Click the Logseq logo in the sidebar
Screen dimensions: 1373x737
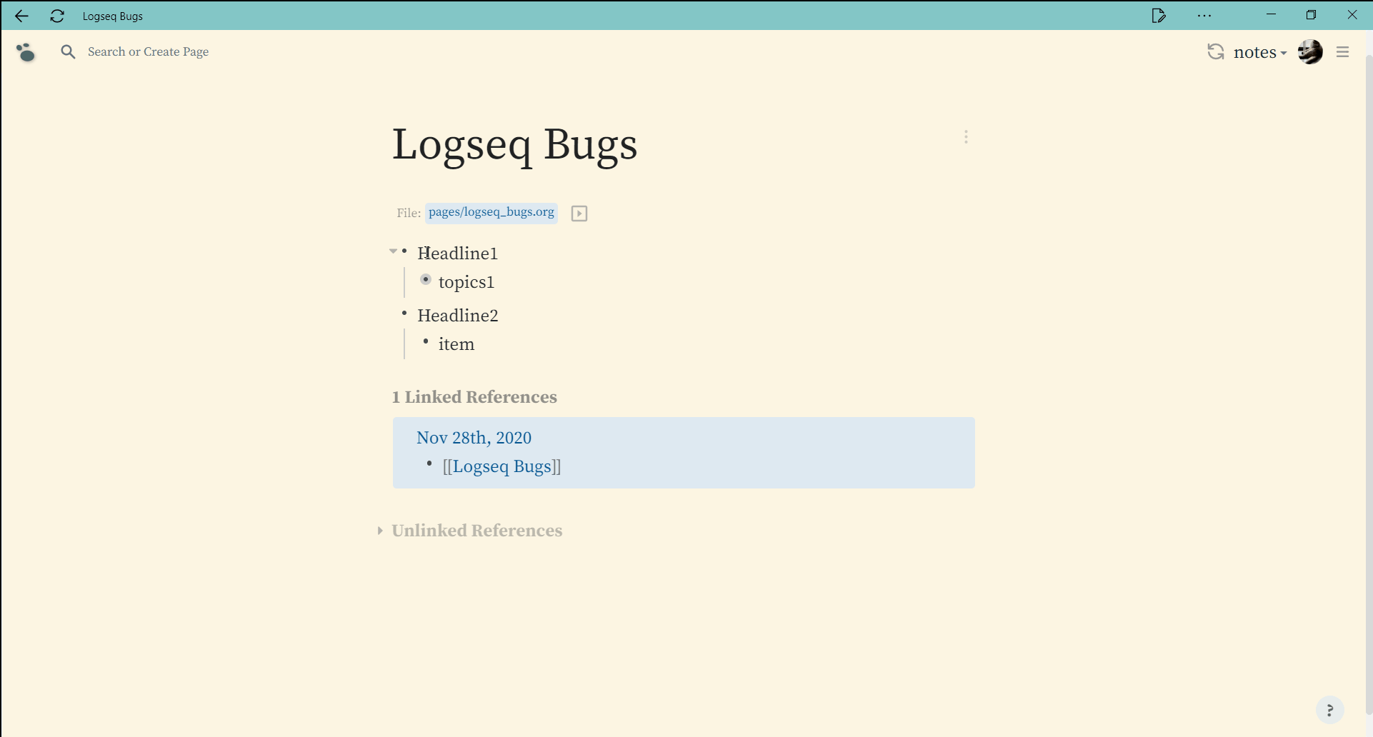26,51
